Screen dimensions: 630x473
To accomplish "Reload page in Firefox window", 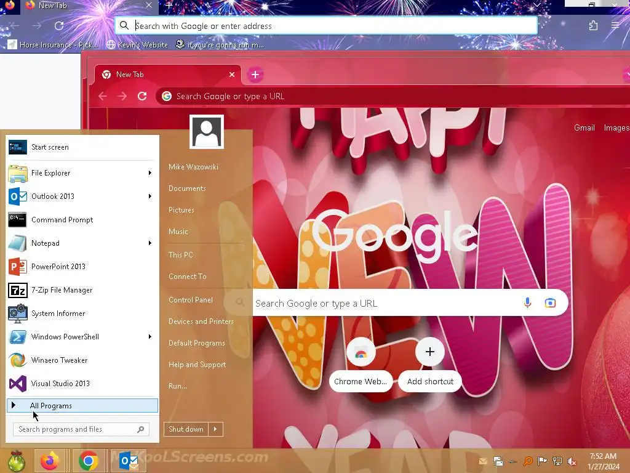I will coord(59,26).
